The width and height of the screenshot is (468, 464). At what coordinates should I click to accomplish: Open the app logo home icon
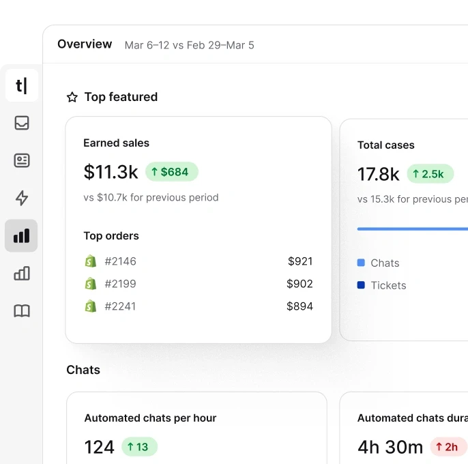[x=22, y=86]
